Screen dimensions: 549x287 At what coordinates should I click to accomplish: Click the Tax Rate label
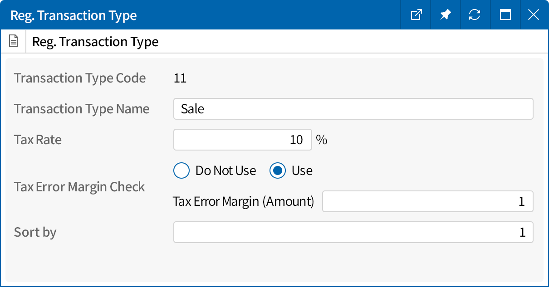(x=38, y=140)
